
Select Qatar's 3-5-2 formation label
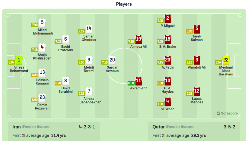coord(229,127)
